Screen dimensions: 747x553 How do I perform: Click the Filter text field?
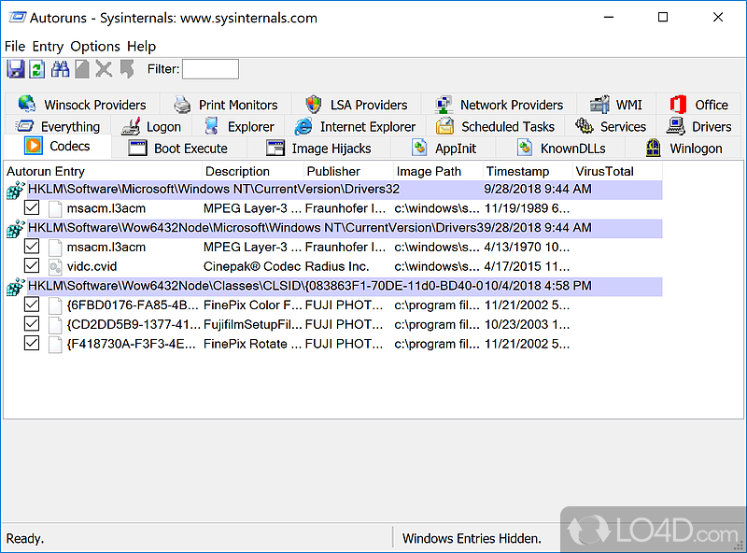(x=210, y=69)
